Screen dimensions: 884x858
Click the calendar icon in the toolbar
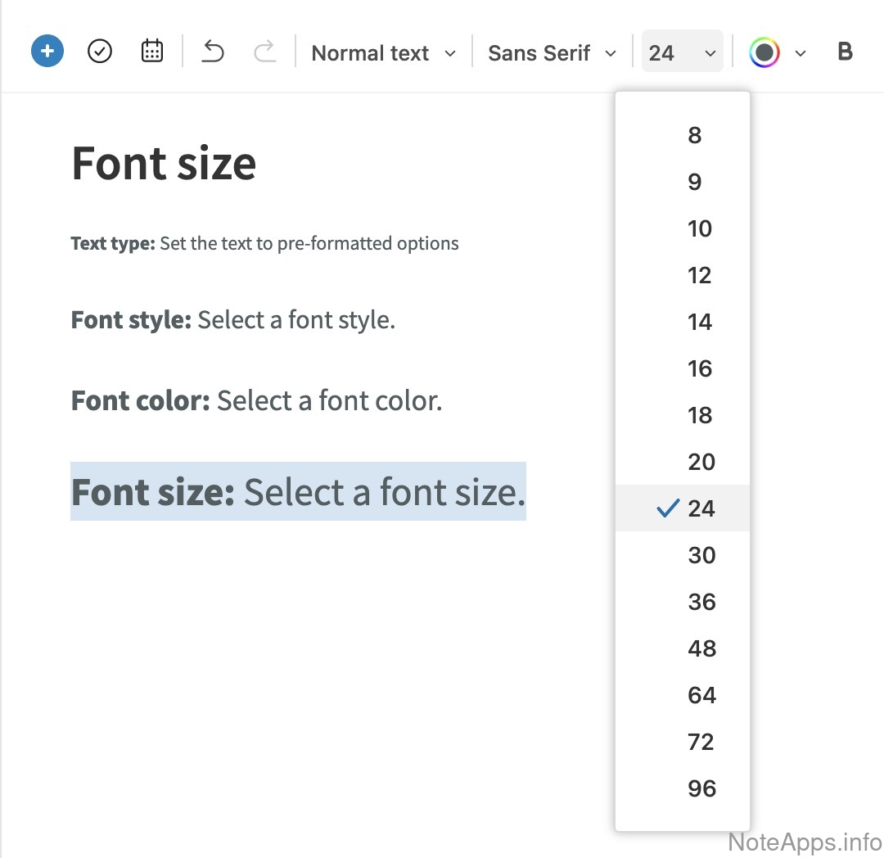[x=152, y=52]
